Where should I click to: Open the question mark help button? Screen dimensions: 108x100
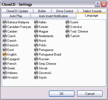97,4
